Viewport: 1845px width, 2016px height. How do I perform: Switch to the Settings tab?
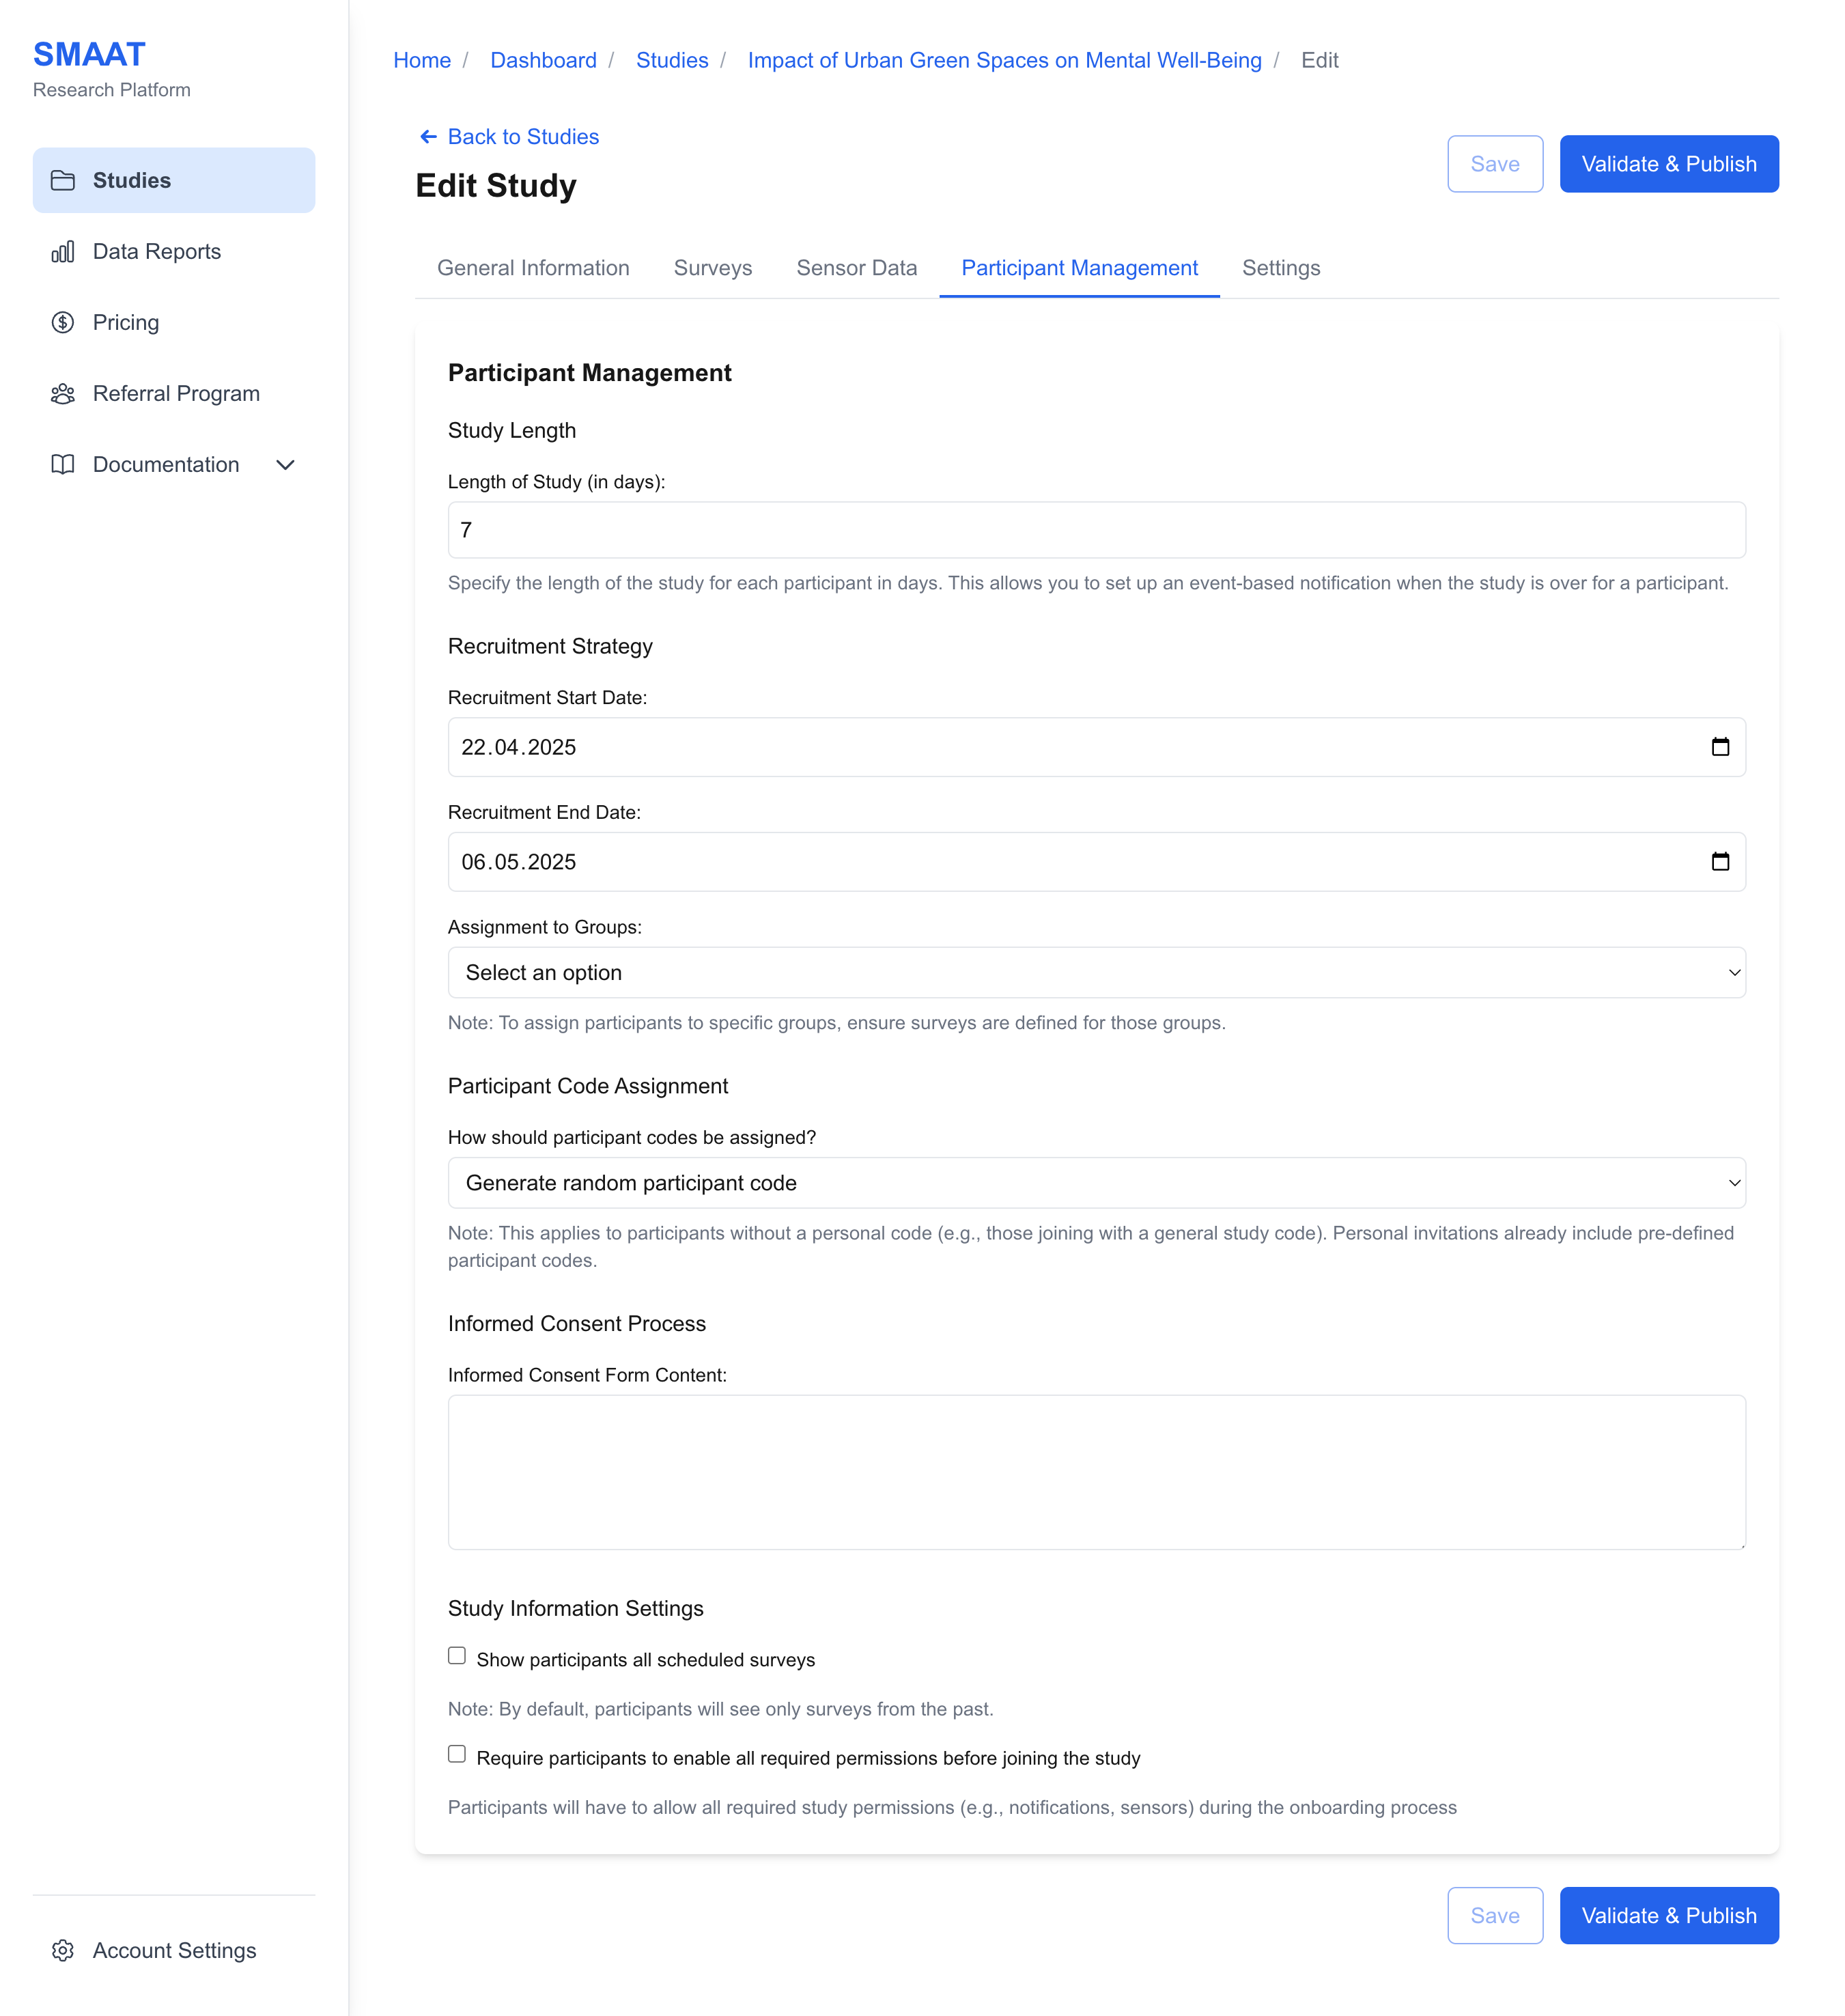[x=1281, y=268]
